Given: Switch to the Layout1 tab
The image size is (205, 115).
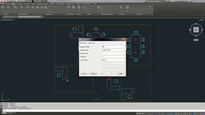Looking at the screenshot, I should click(x=11, y=113).
